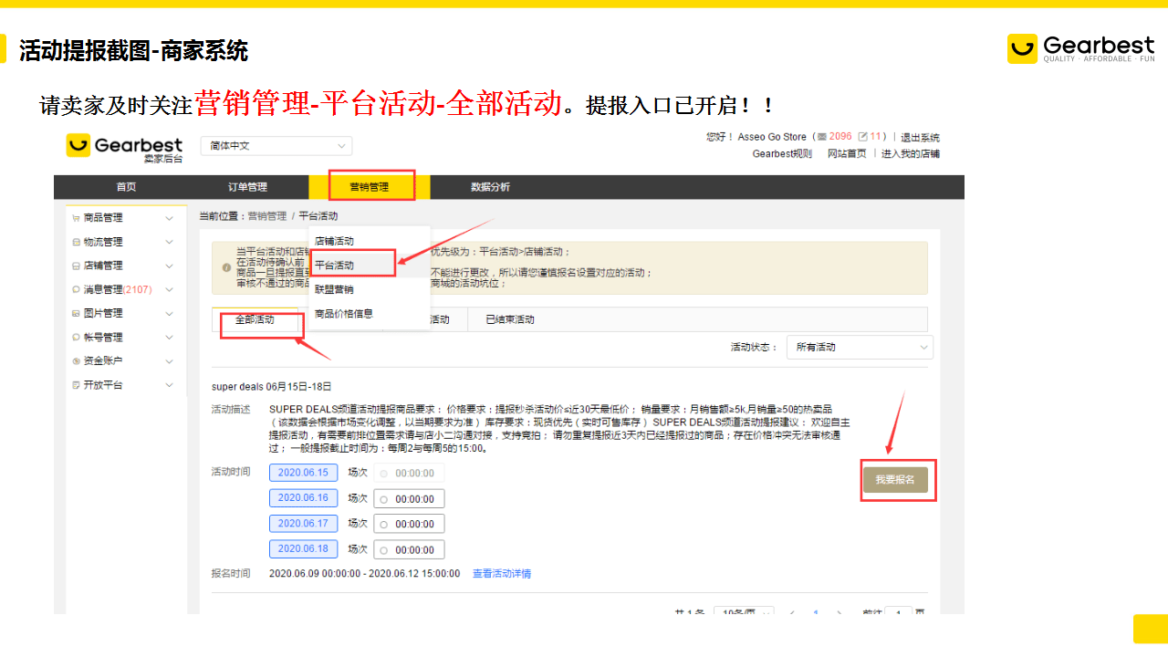Click the 我要报名 sign-up button
The image size is (1168, 657).
click(x=895, y=479)
